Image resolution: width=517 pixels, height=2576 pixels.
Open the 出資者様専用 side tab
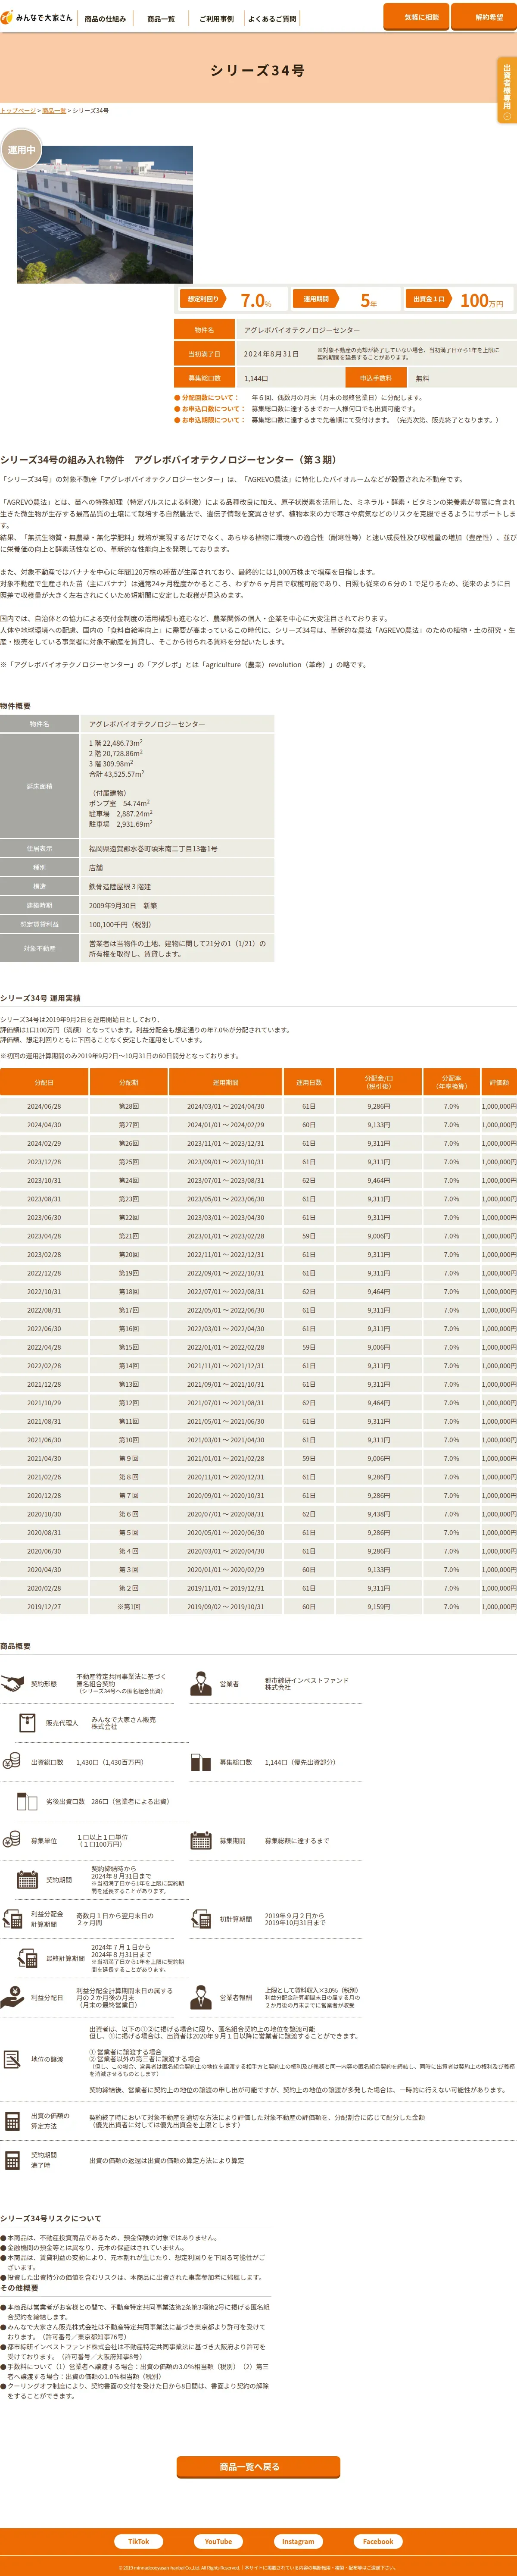coord(507,90)
